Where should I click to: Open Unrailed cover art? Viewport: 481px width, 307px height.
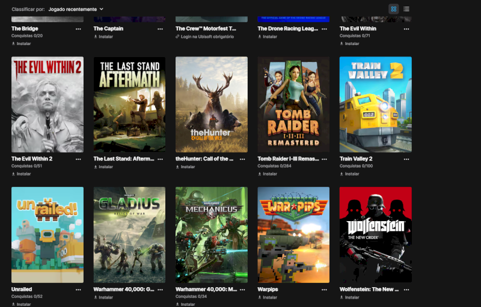tap(47, 235)
